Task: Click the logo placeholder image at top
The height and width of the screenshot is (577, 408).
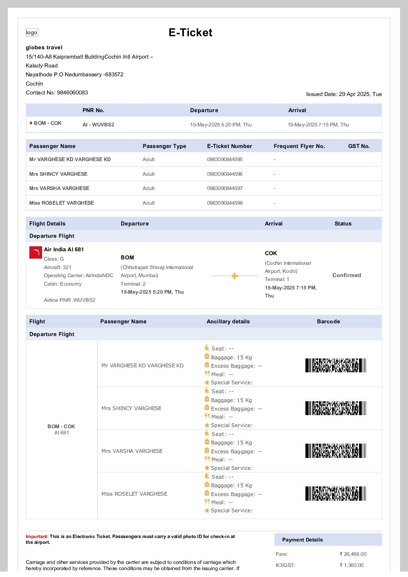Action: (x=32, y=33)
